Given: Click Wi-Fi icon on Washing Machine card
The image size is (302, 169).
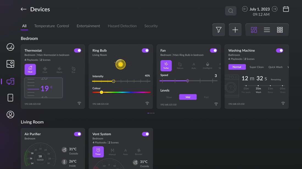Looking at the screenshot, I should click(283, 103).
